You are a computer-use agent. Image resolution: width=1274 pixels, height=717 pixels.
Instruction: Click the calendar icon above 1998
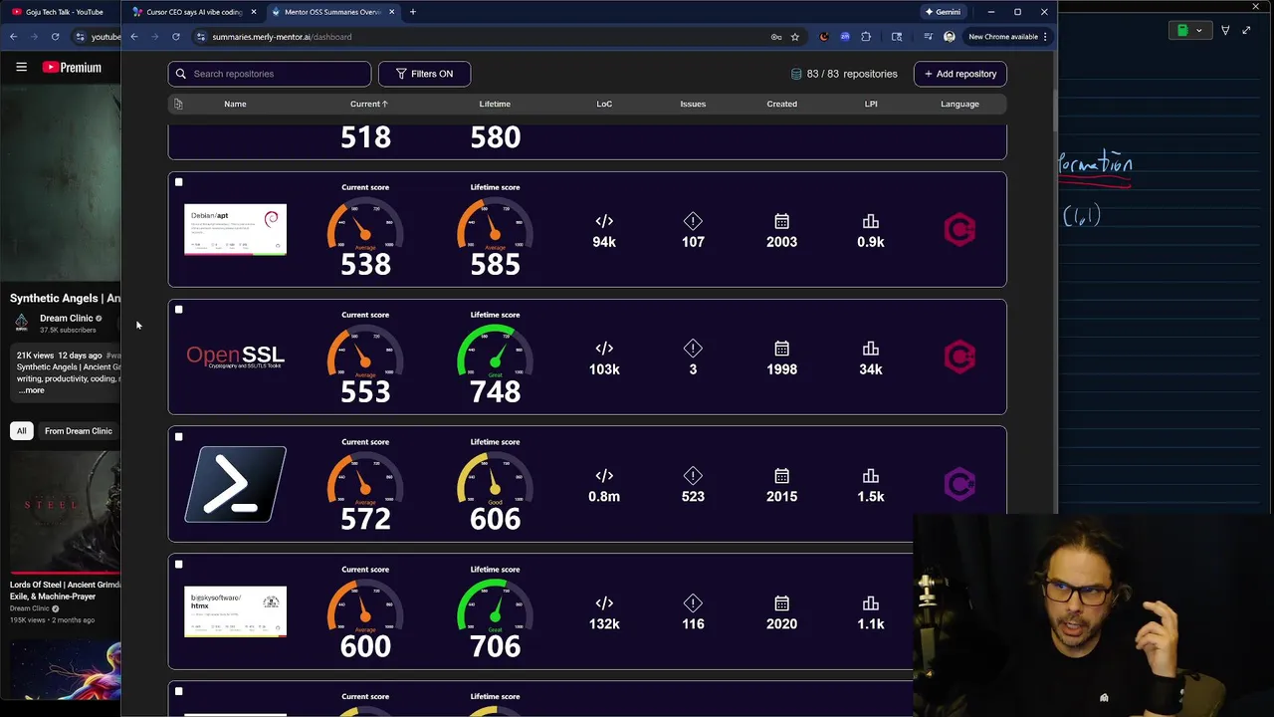[x=781, y=349]
